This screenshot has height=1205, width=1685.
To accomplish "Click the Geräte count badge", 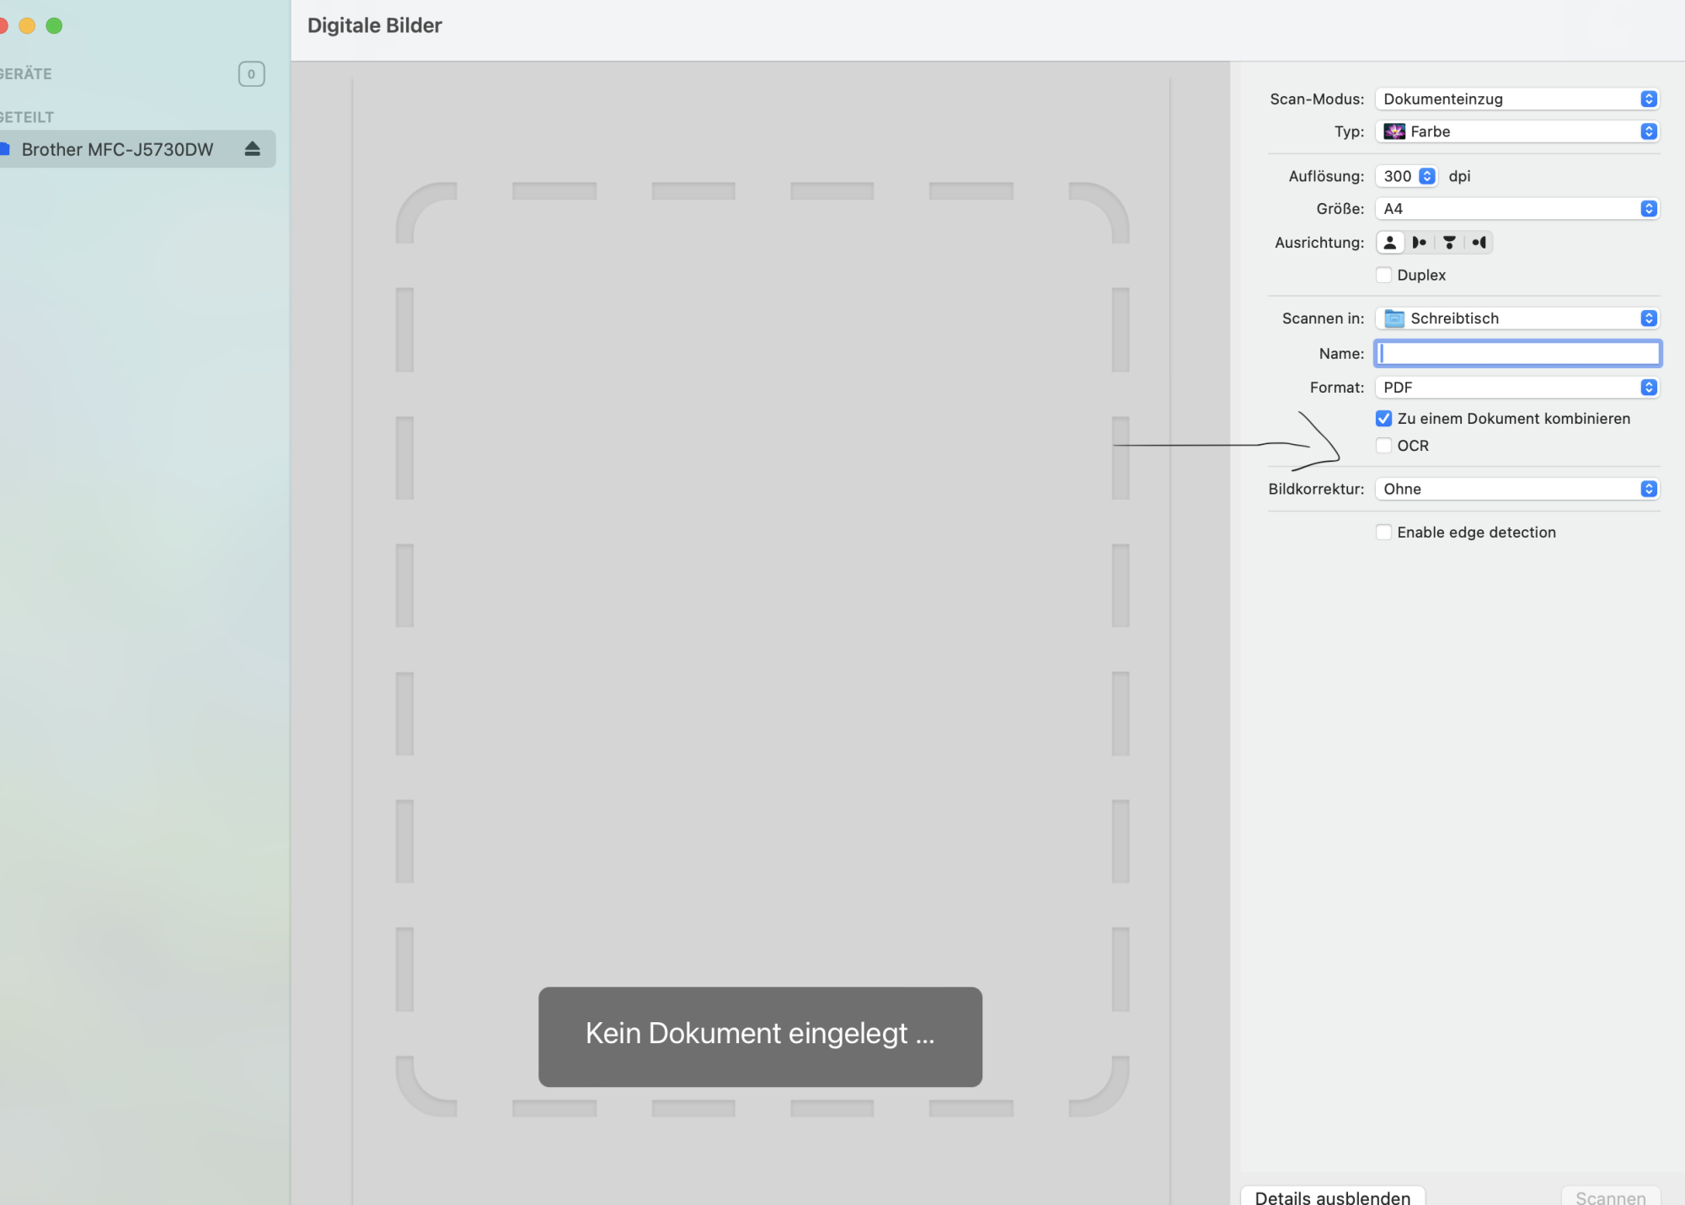I will coord(251,74).
